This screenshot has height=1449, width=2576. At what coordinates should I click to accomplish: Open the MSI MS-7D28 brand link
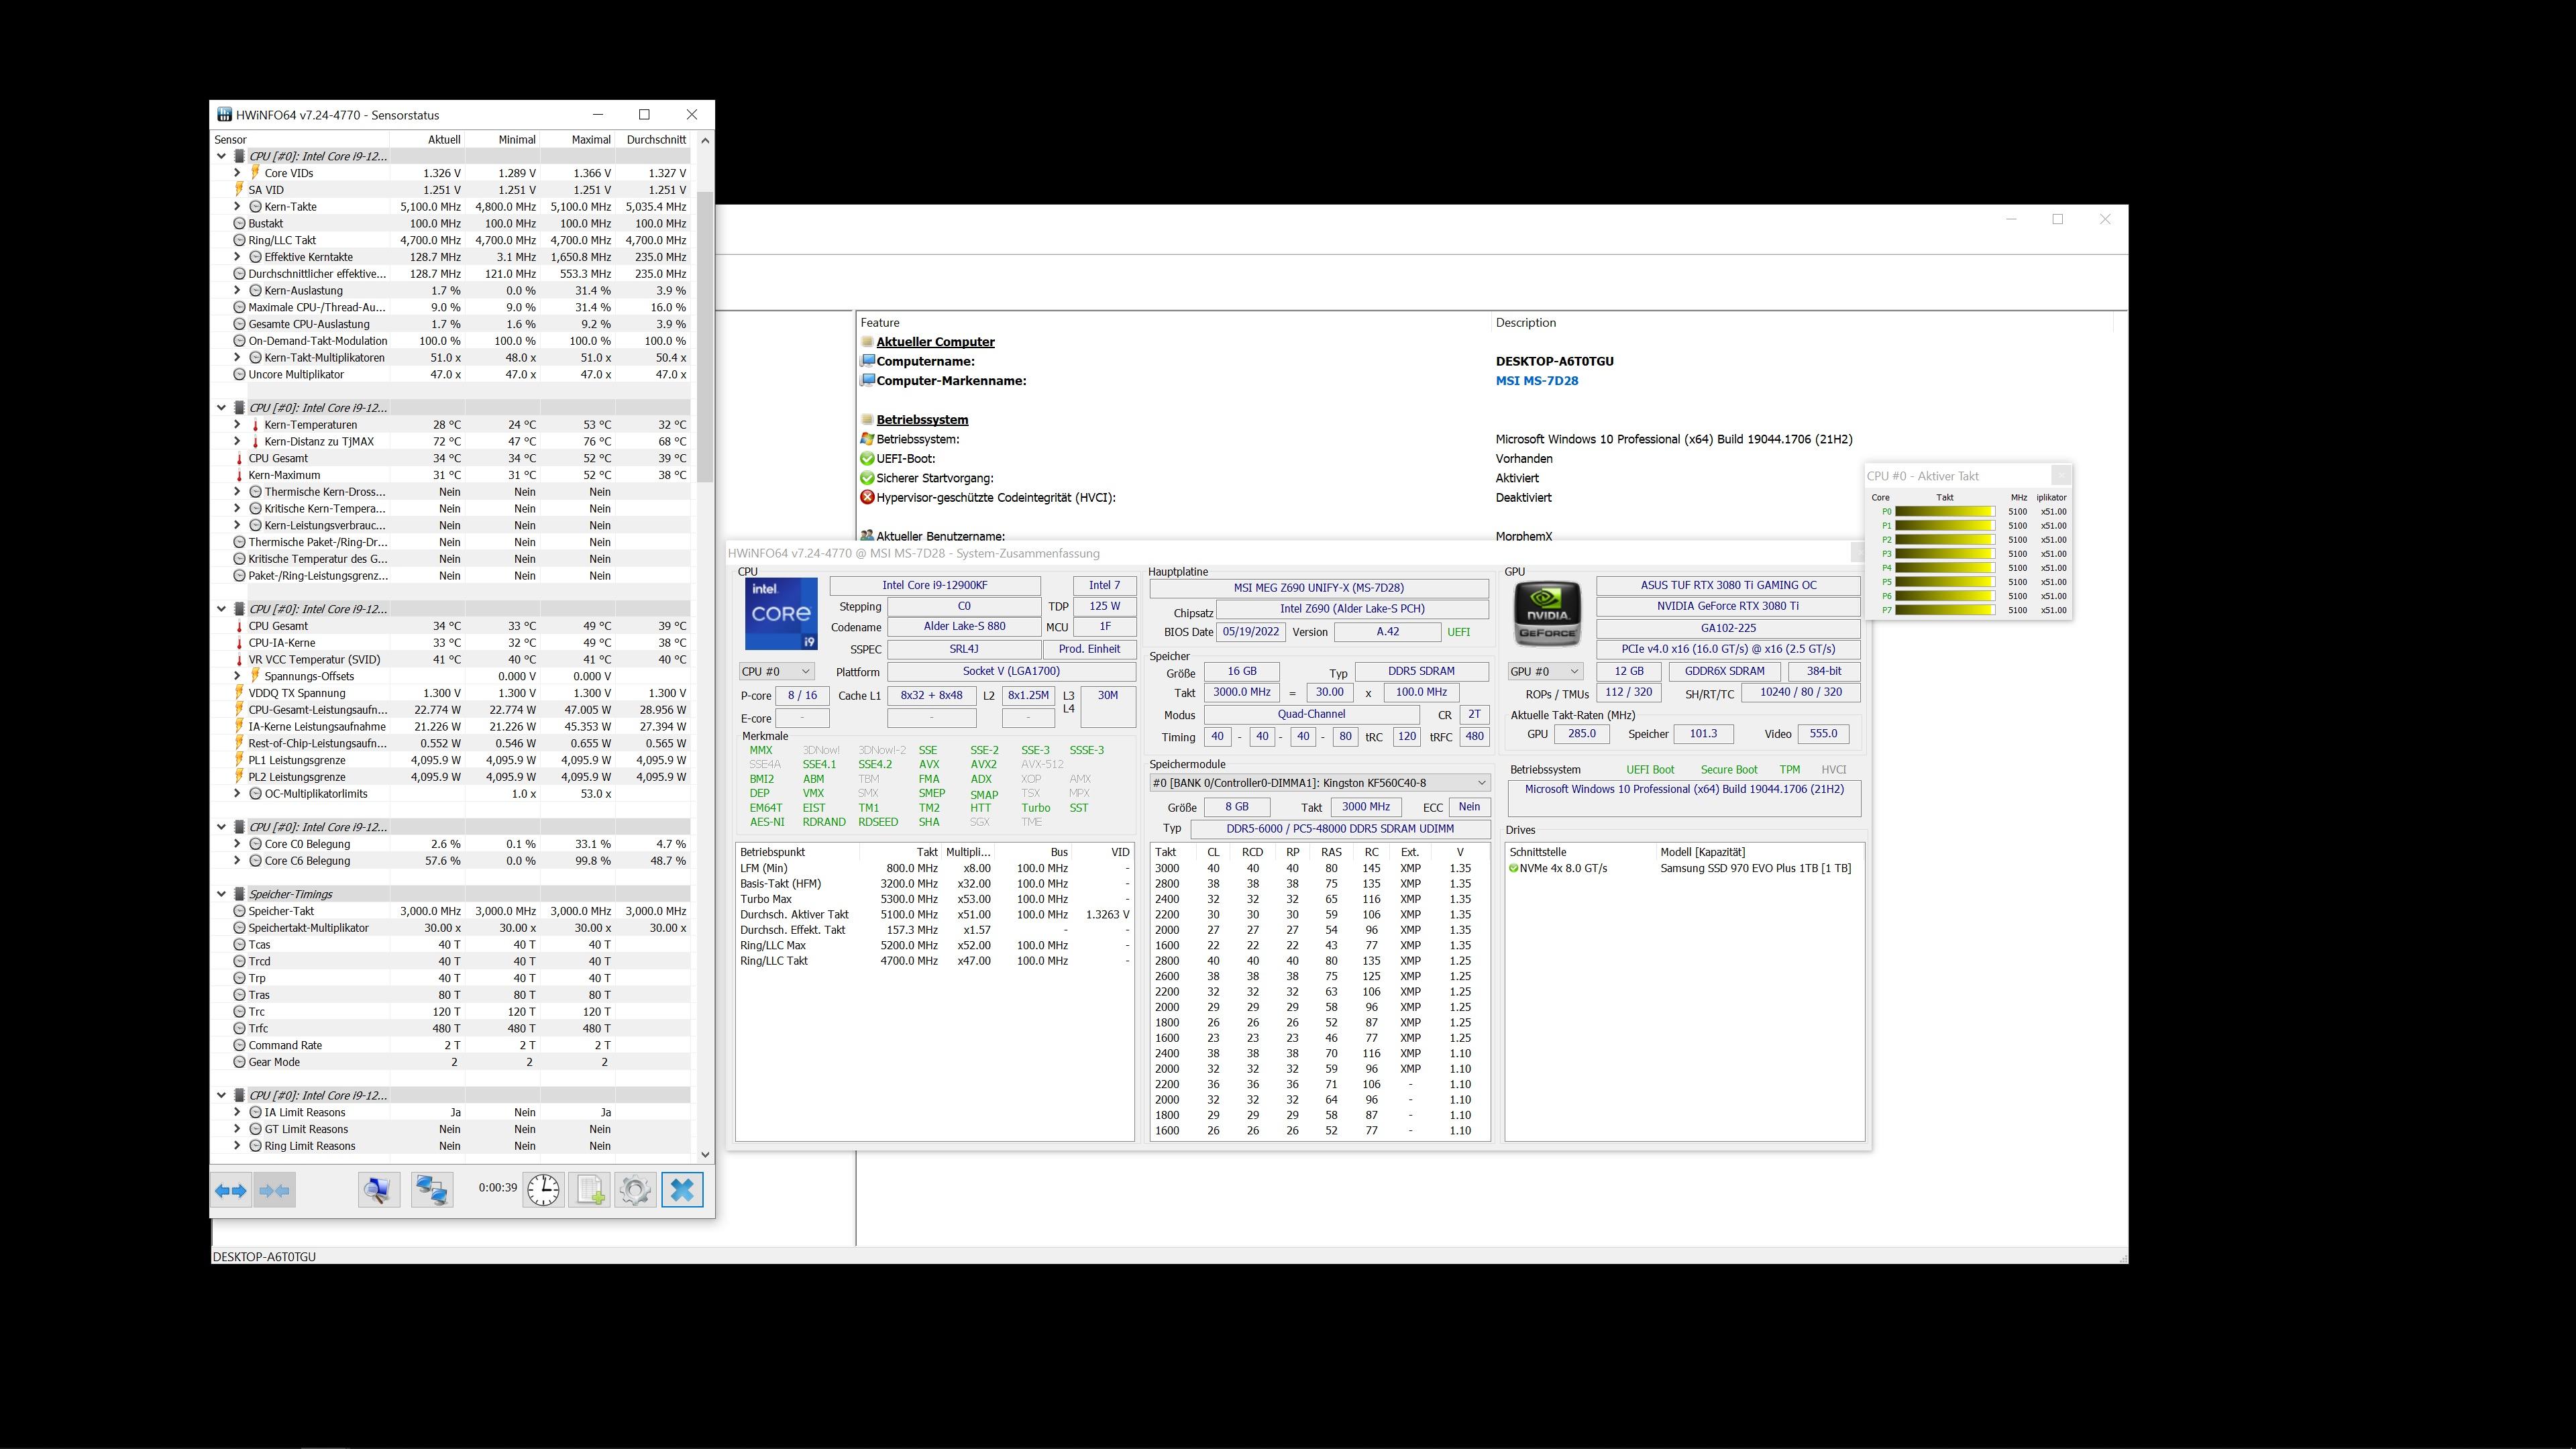1537,381
